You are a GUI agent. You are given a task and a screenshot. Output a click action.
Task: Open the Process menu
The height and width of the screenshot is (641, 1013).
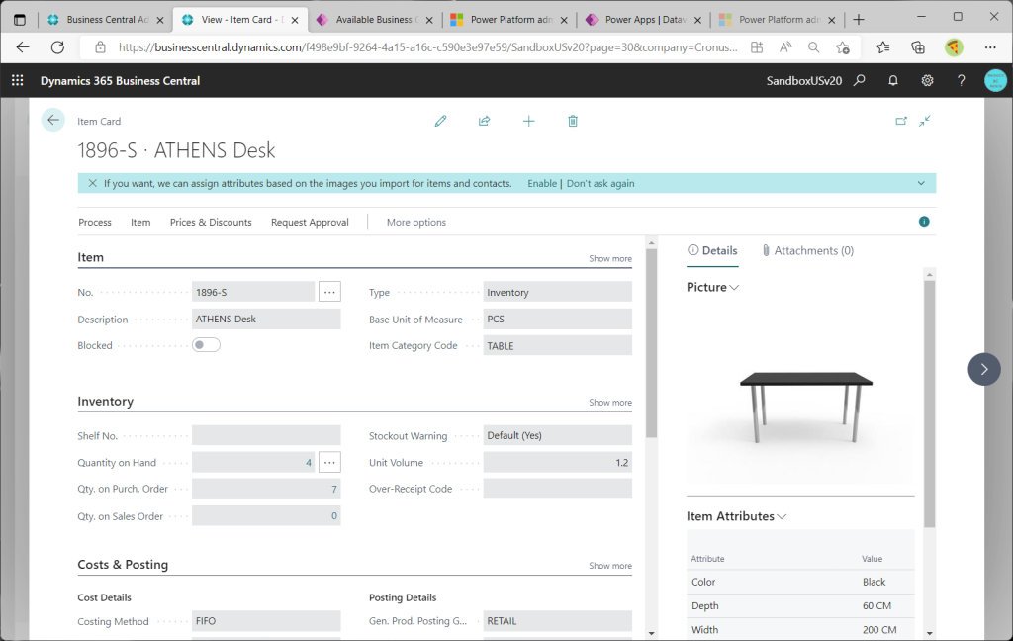[94, 222]
